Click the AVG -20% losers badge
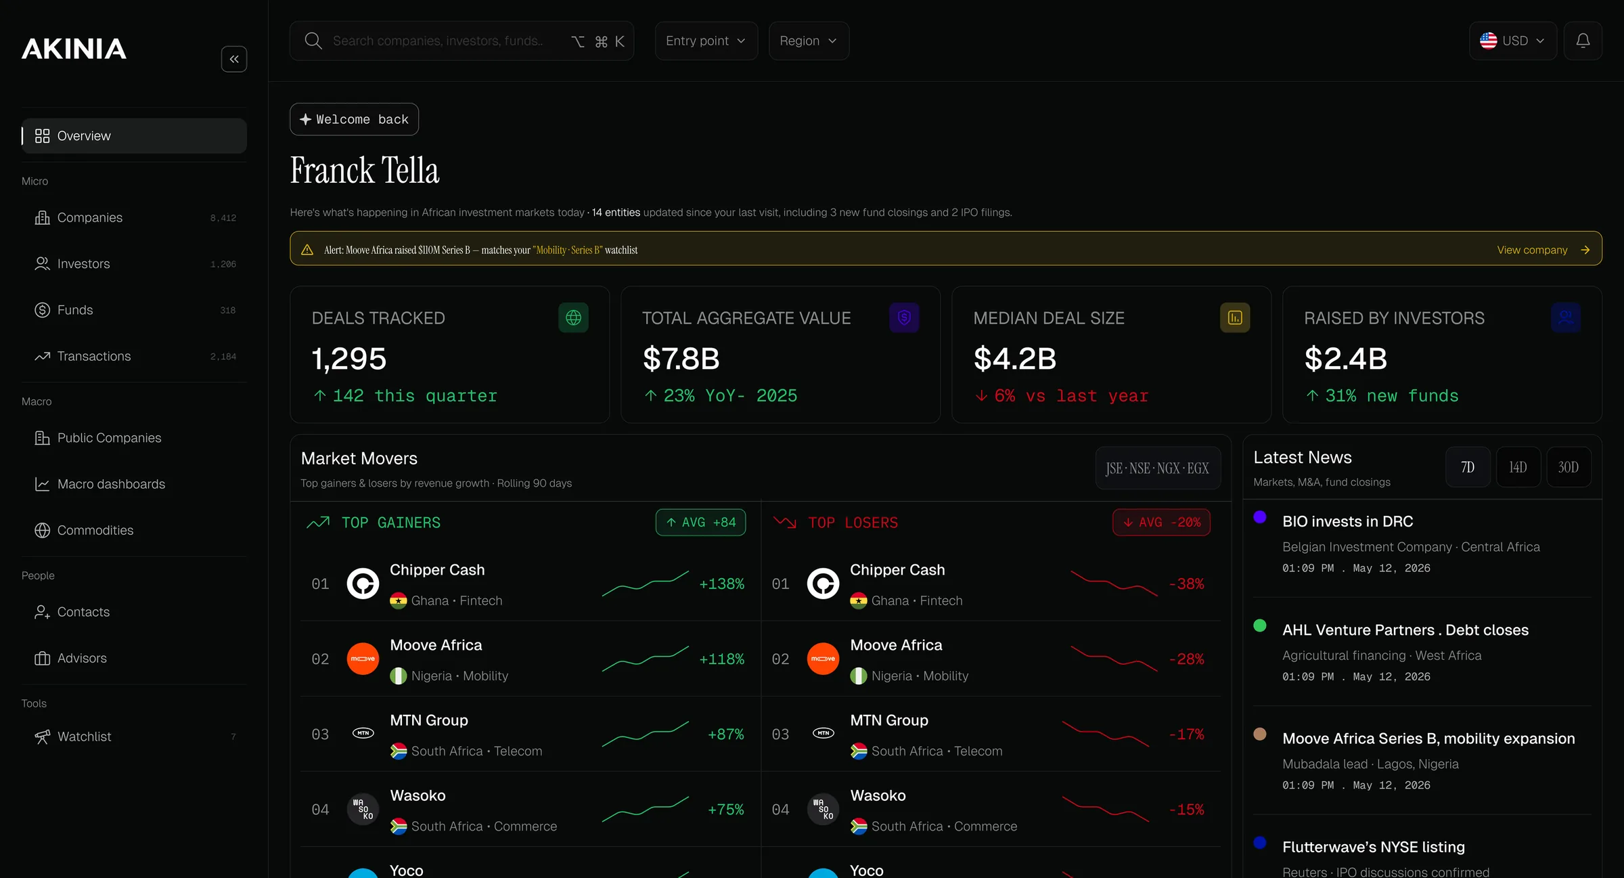Image resolution: width=1624 pixels, height=878 pixels. tap(1161, 522)
